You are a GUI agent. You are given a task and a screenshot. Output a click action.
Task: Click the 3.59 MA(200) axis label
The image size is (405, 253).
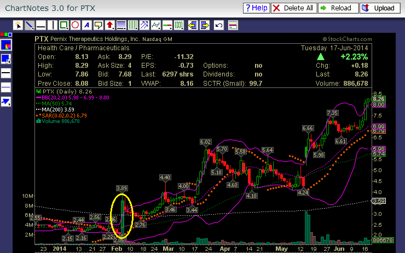coord(378,201)
